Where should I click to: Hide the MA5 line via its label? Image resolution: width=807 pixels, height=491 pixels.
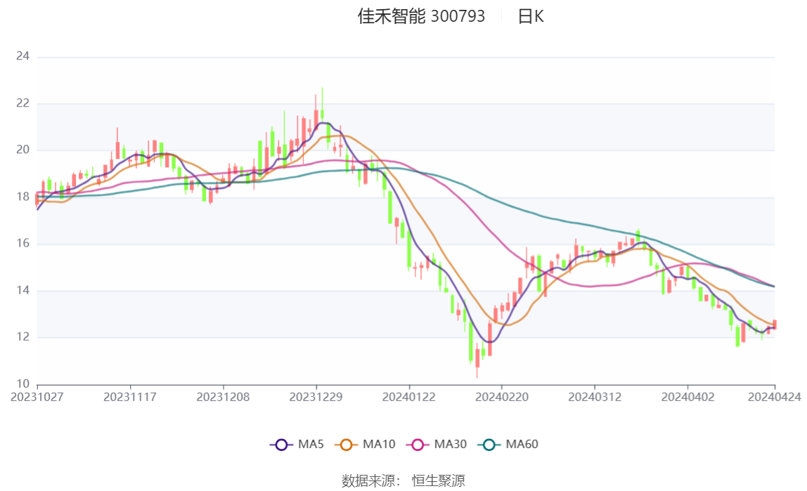(311, 444)
